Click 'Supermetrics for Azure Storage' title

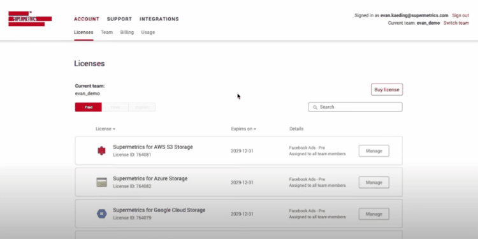(150, 178)
